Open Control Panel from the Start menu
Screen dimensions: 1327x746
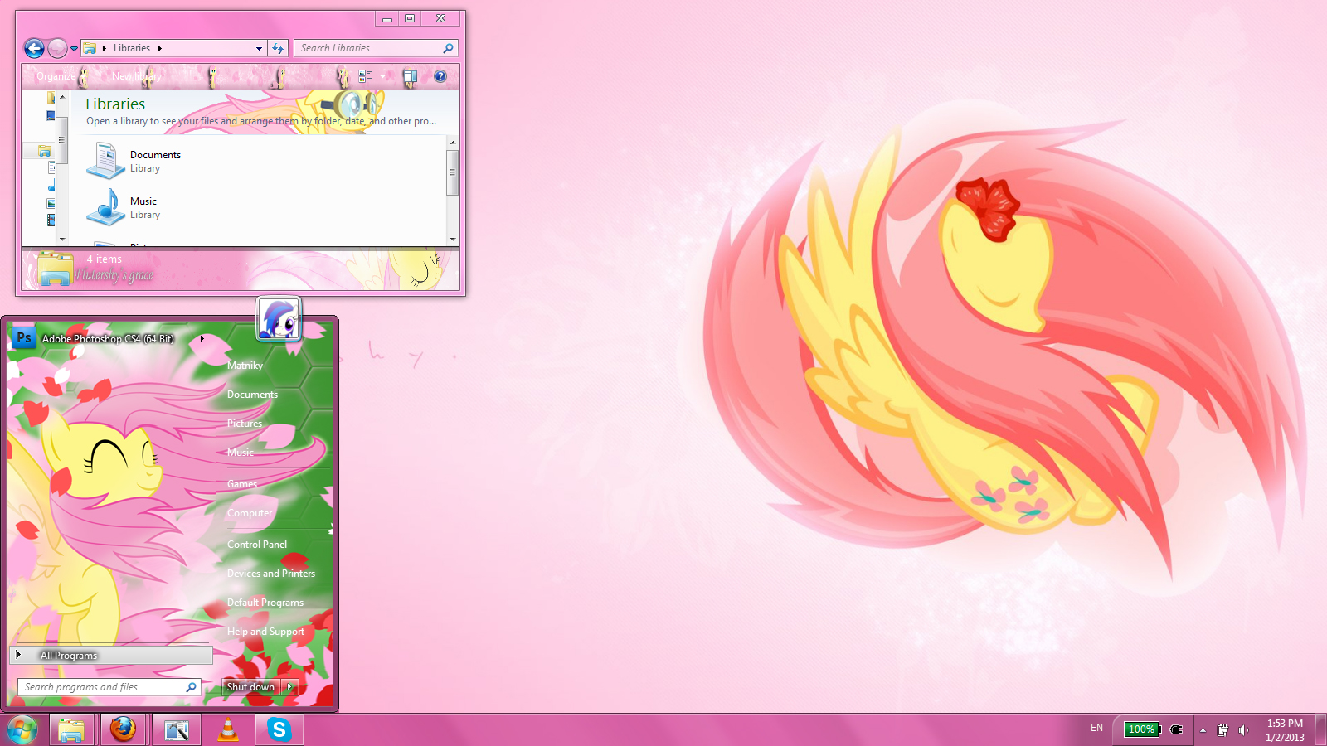tap(257, 545)
